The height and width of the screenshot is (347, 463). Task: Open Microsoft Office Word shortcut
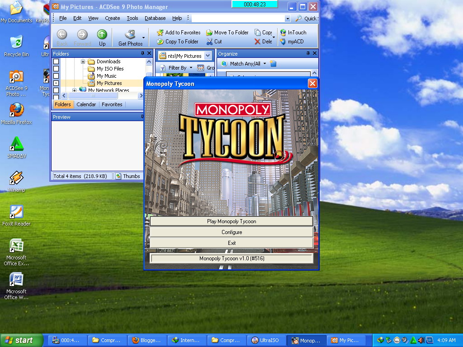coord(16,286)
